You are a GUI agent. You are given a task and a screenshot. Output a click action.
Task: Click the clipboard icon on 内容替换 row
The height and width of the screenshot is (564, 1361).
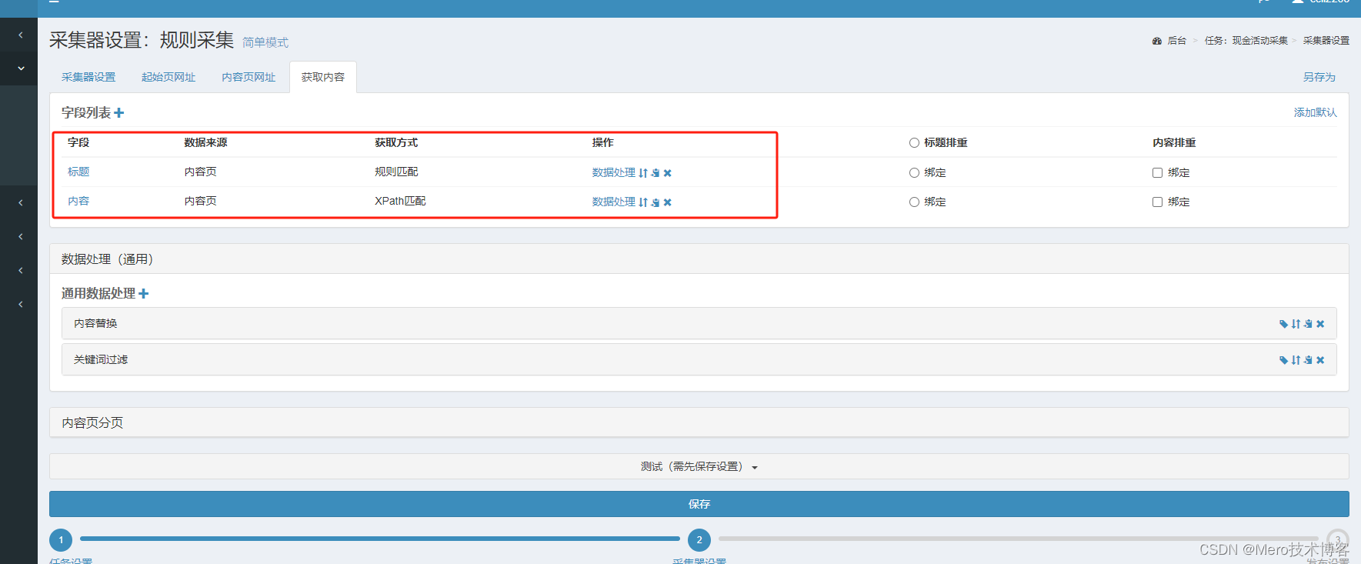point(1308,324)
